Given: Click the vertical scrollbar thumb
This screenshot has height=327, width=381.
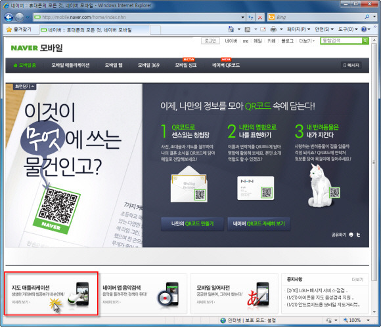Looking at the screenshot, I should click(x=374, y=162).
